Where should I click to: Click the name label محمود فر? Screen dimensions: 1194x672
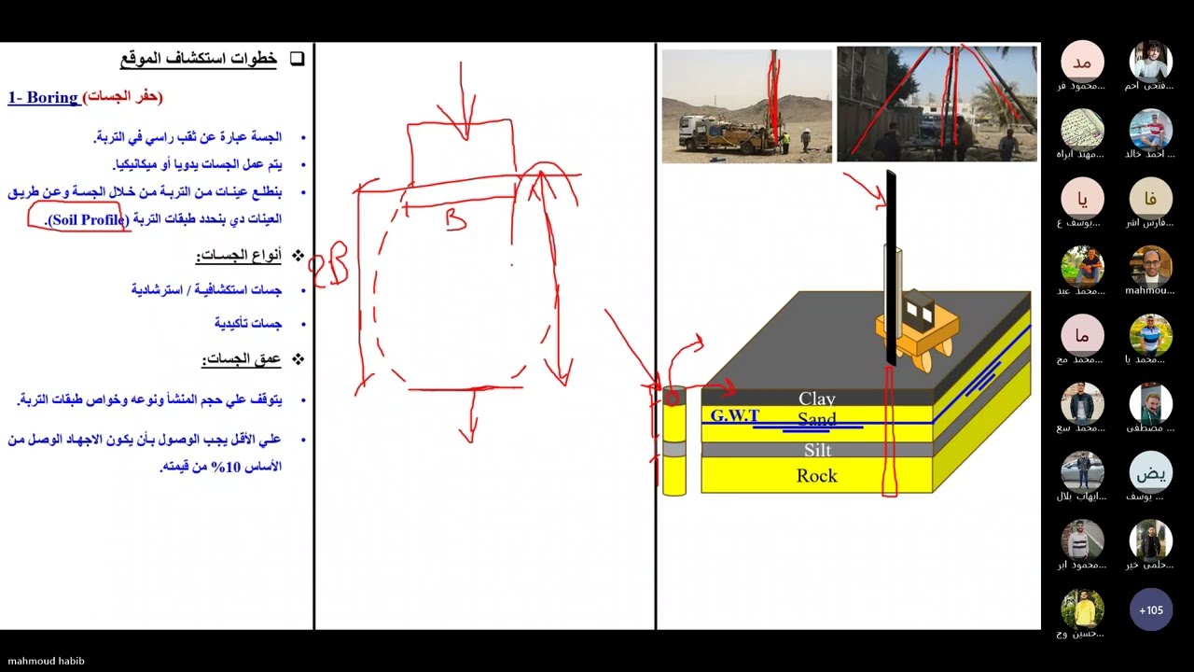click(1081, 86)
